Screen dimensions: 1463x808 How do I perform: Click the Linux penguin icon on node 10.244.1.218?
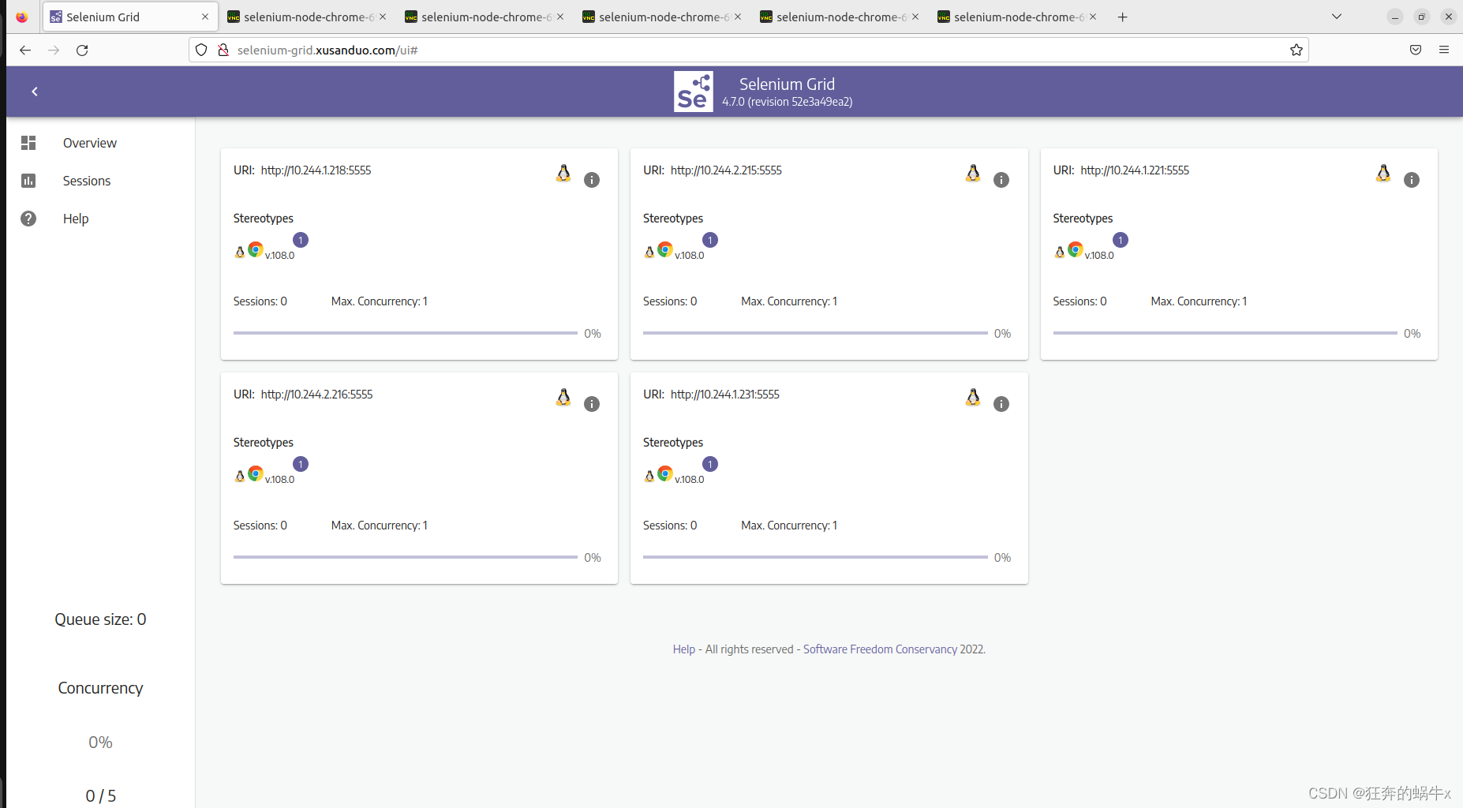tap(563, 174)
